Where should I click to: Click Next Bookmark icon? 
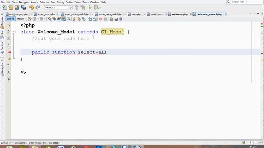point(79,19)
